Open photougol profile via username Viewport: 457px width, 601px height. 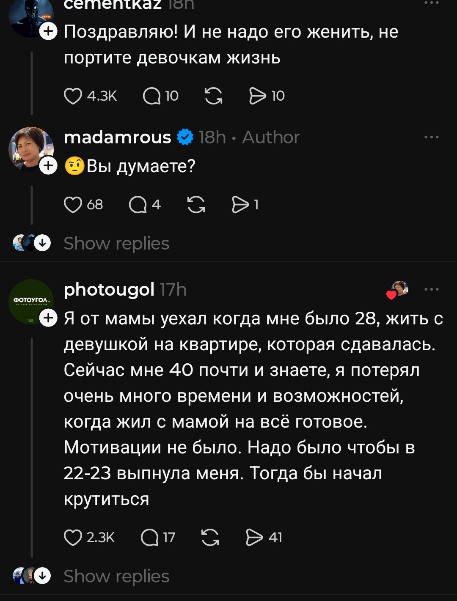click(x=109, y=290)
